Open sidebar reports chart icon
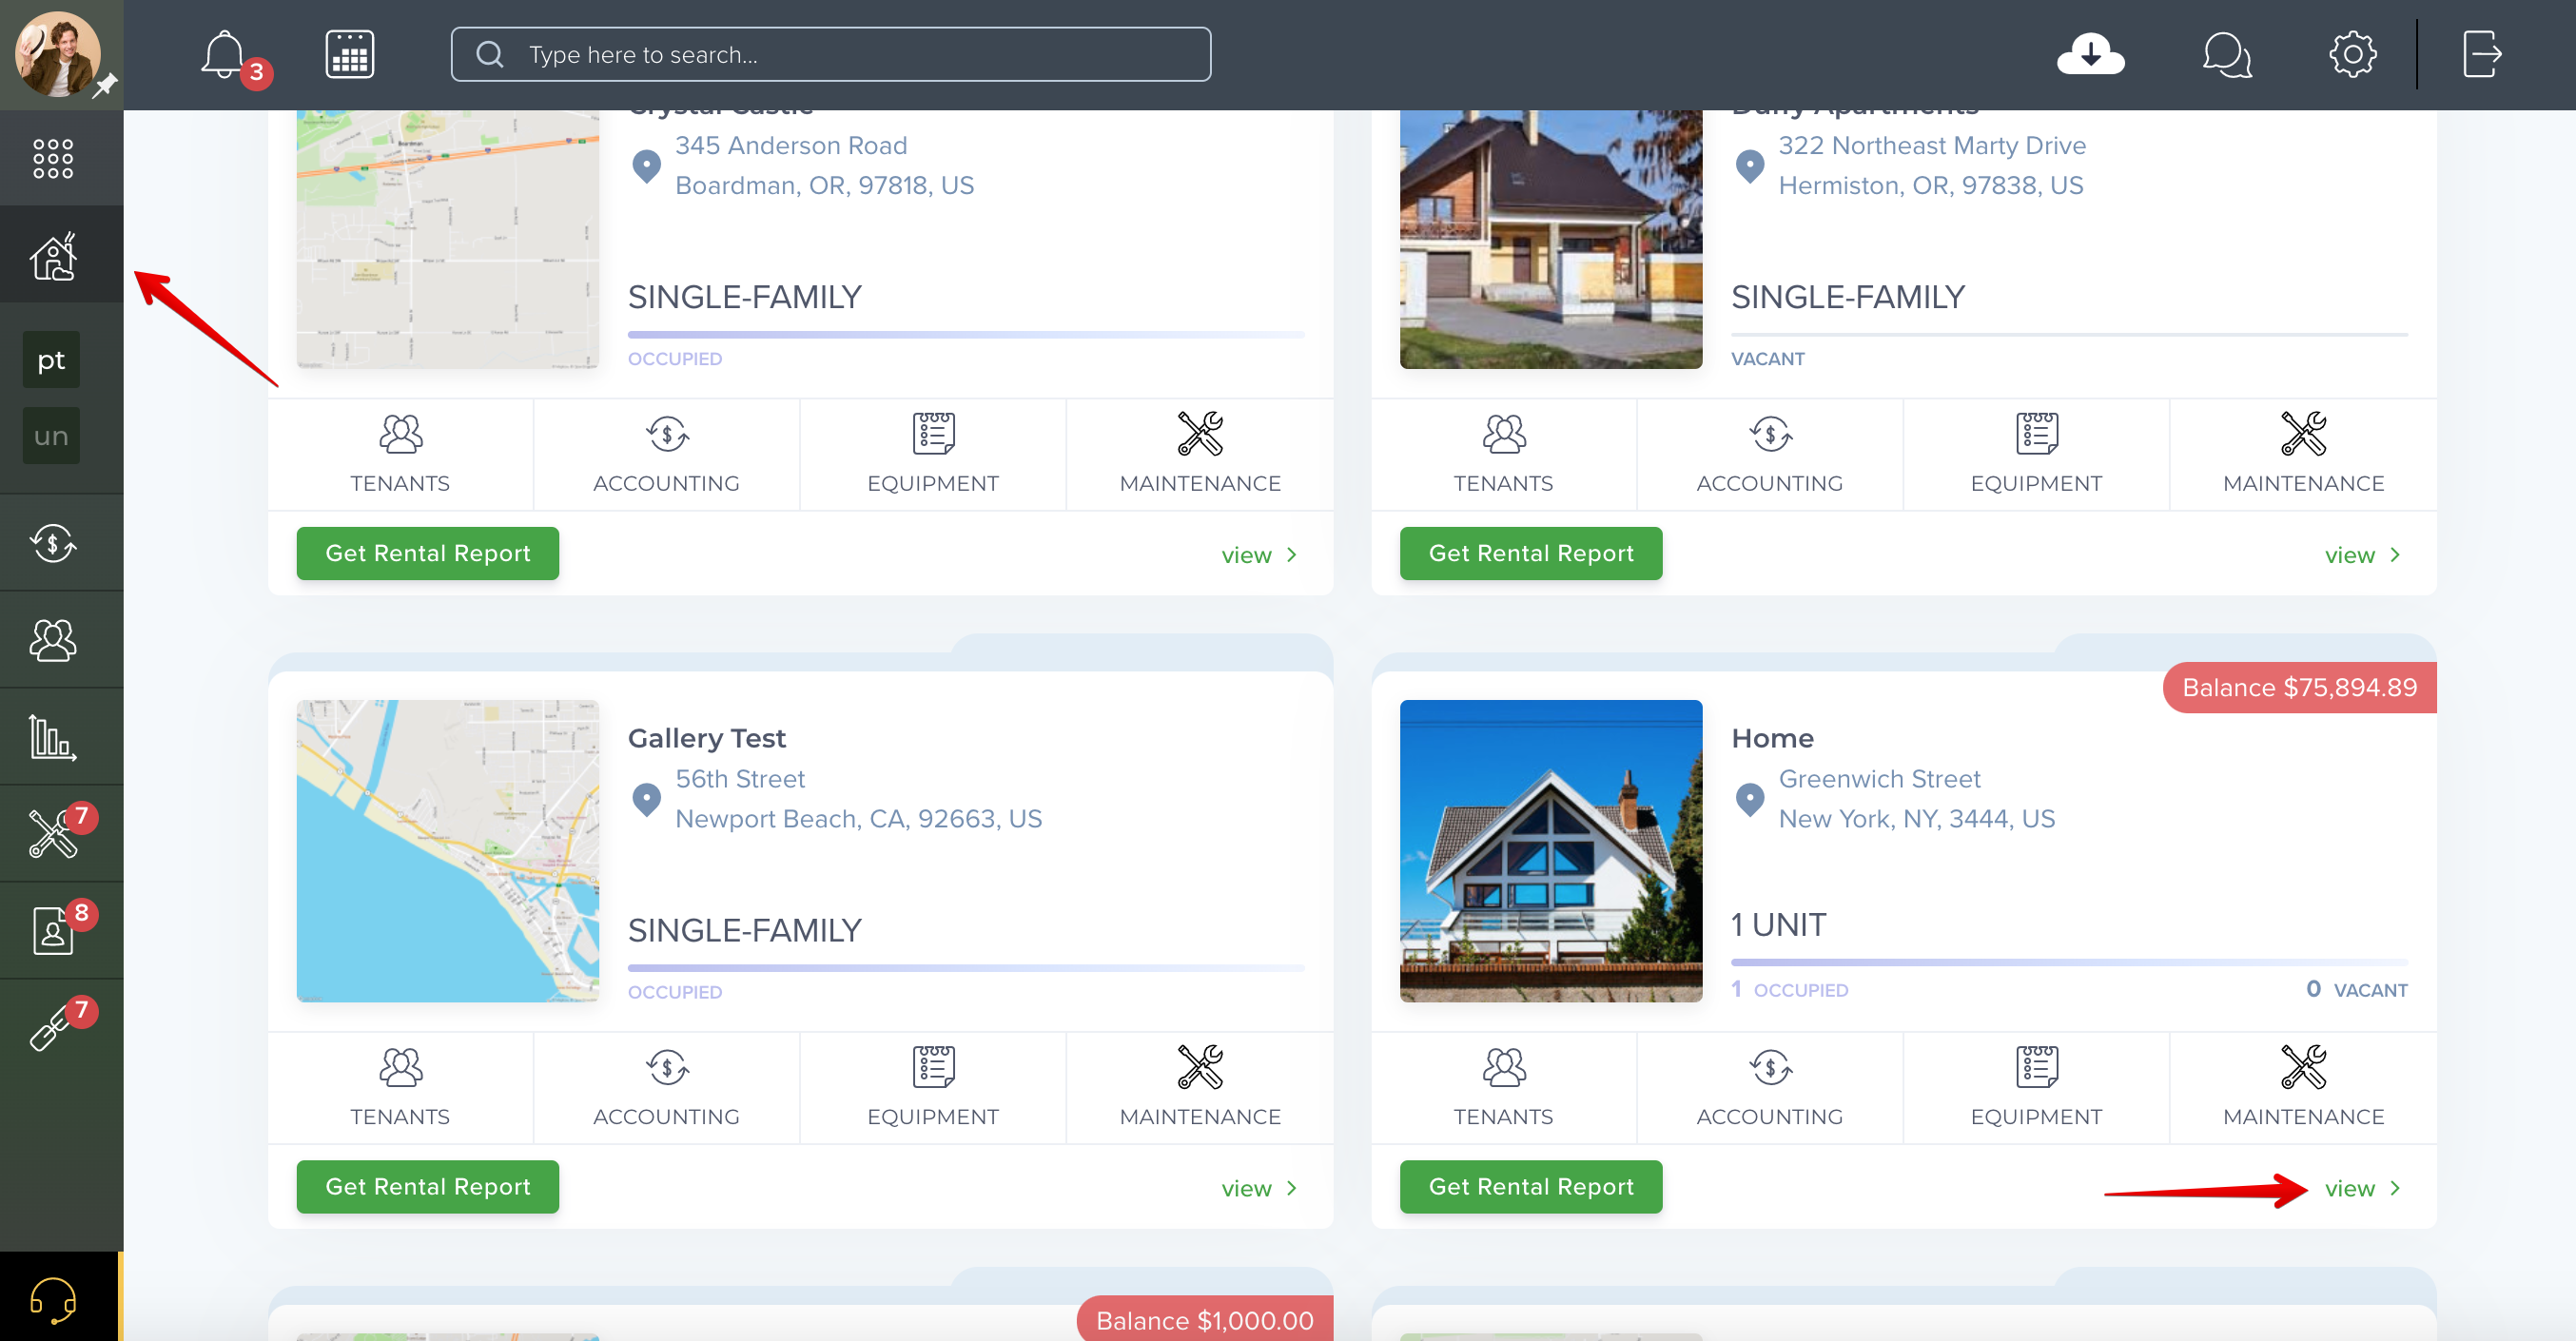2576x1341 pixels. tap(53, 737)
